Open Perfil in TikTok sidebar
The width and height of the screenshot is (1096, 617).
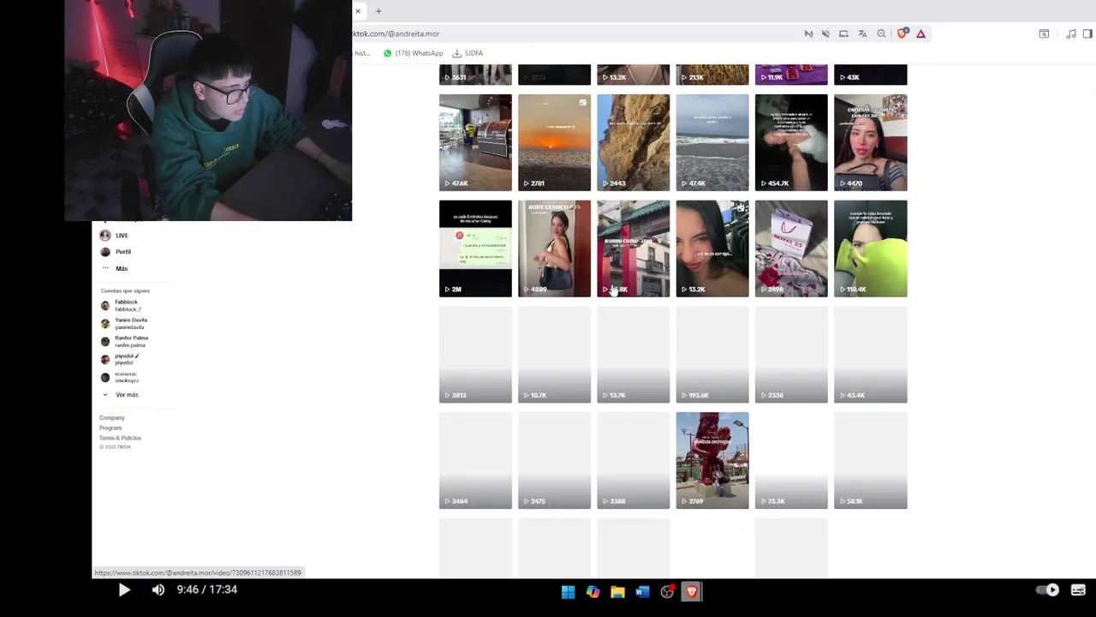[x=116, y=252]
